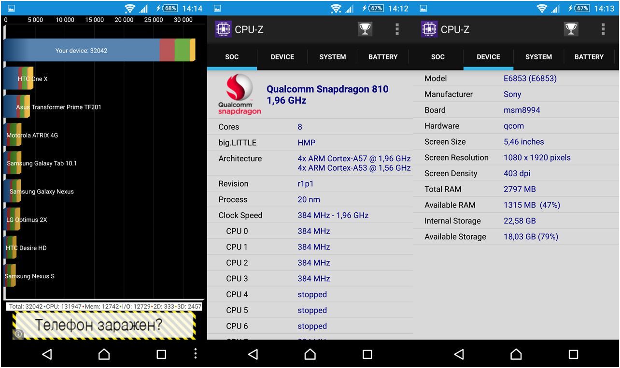The image size is (620, 368).
Task: Tap the HTC One X comparison bar
Action: click(x=18, y=79)
